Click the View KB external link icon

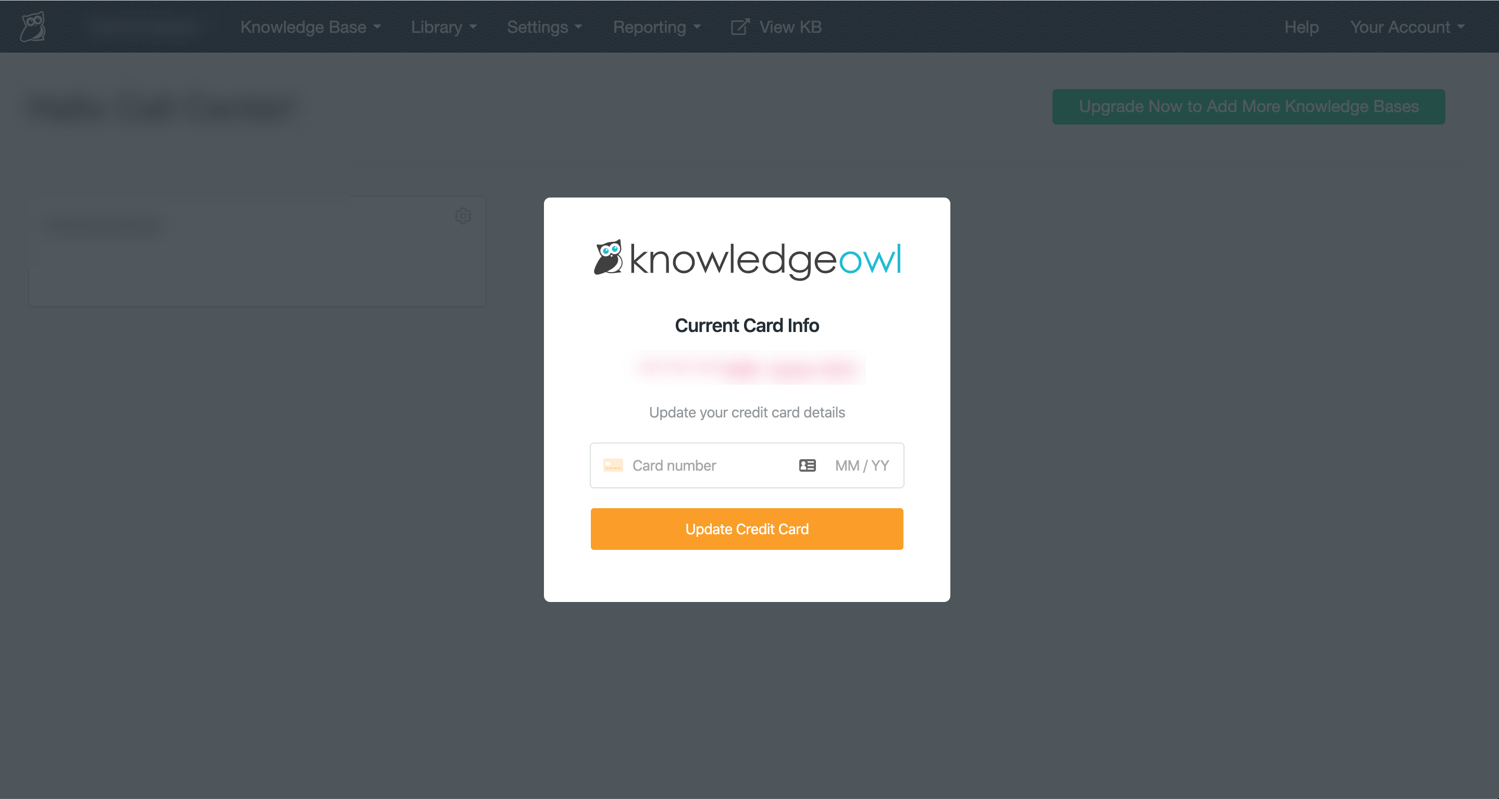740,27
